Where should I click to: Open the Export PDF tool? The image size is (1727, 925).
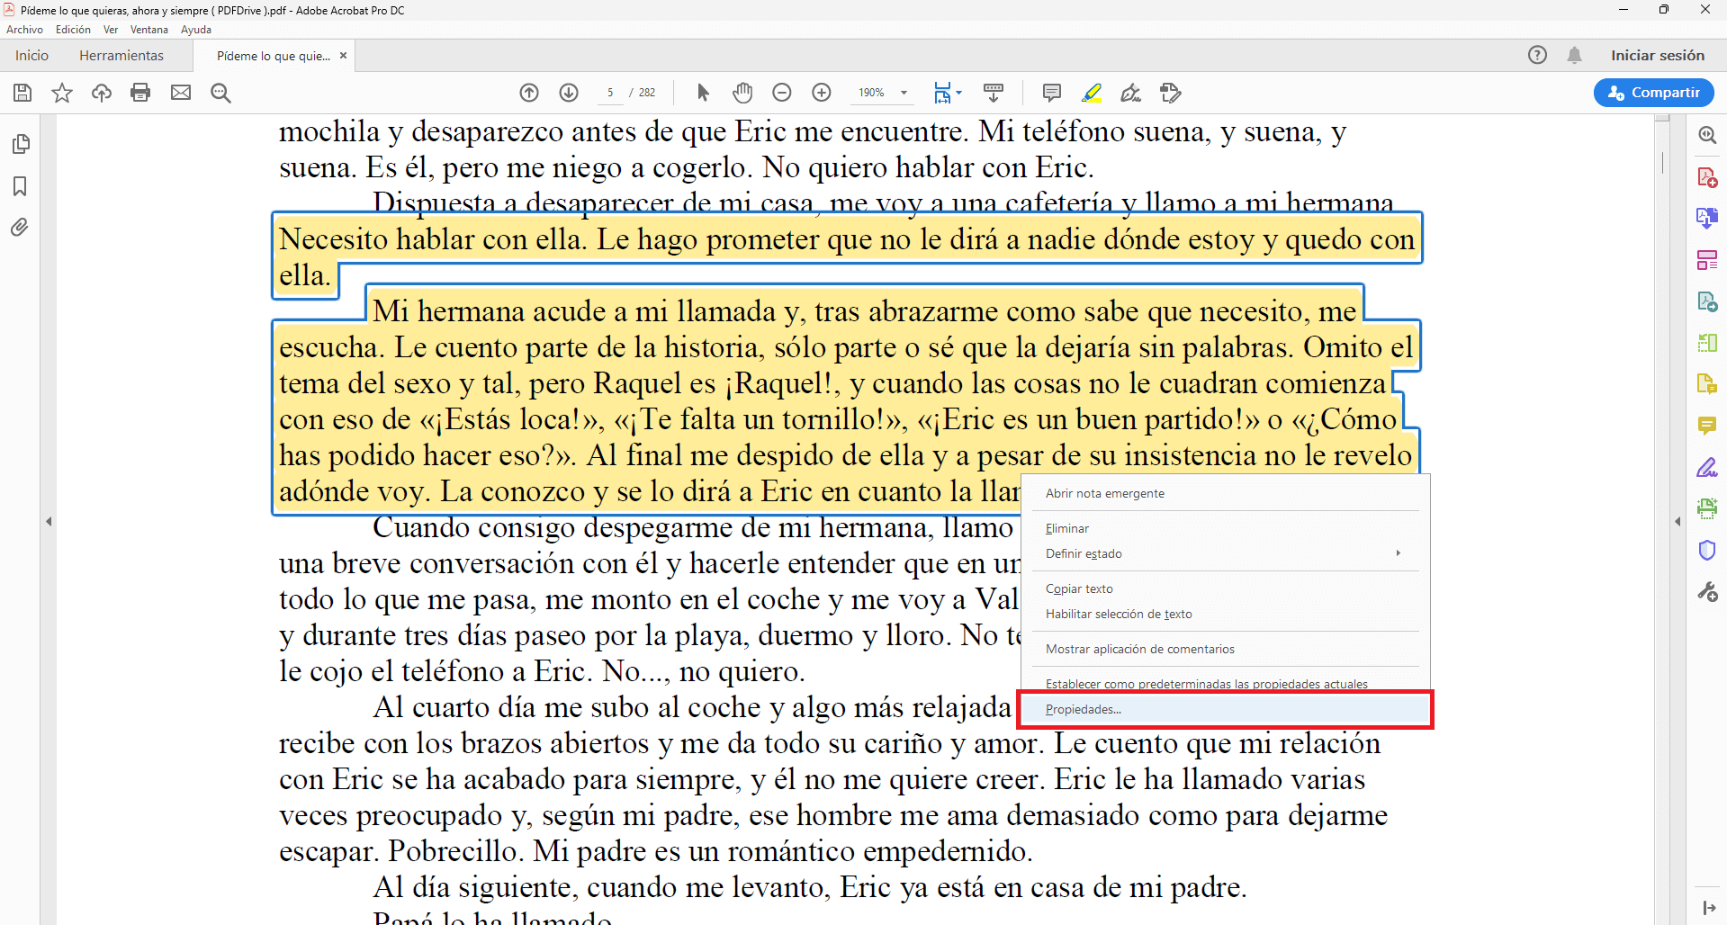(1707, 301)
